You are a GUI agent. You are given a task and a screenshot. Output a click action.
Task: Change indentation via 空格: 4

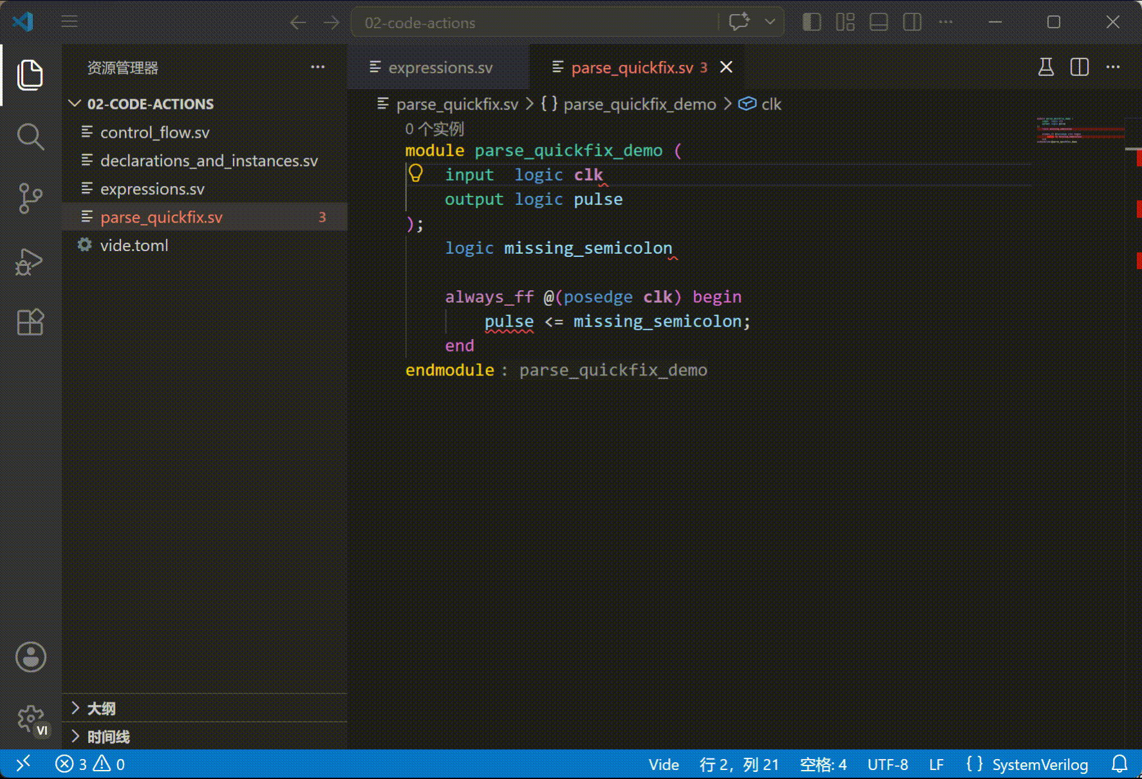tap(823, 764)
